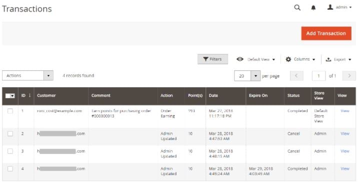Open the notifications bell icon

pos(313,8)
